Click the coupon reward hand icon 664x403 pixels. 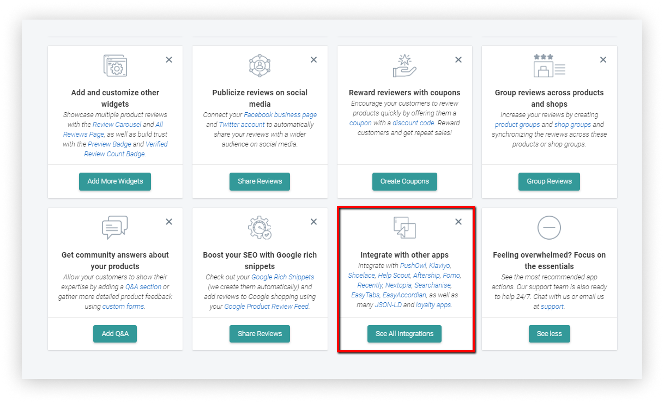[405, 65]
